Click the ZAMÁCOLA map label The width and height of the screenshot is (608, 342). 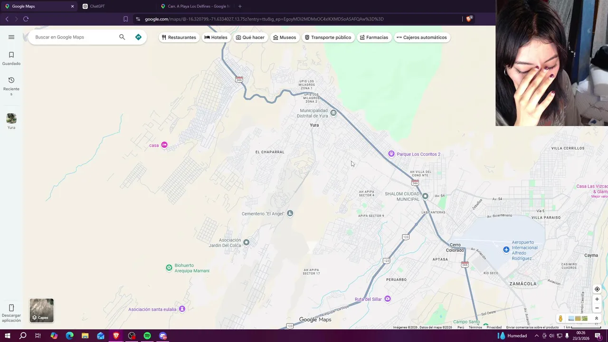522,284
